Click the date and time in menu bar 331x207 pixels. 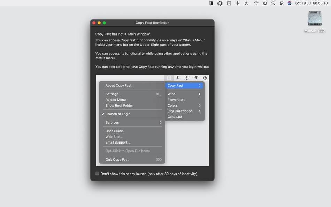(311, 3)
